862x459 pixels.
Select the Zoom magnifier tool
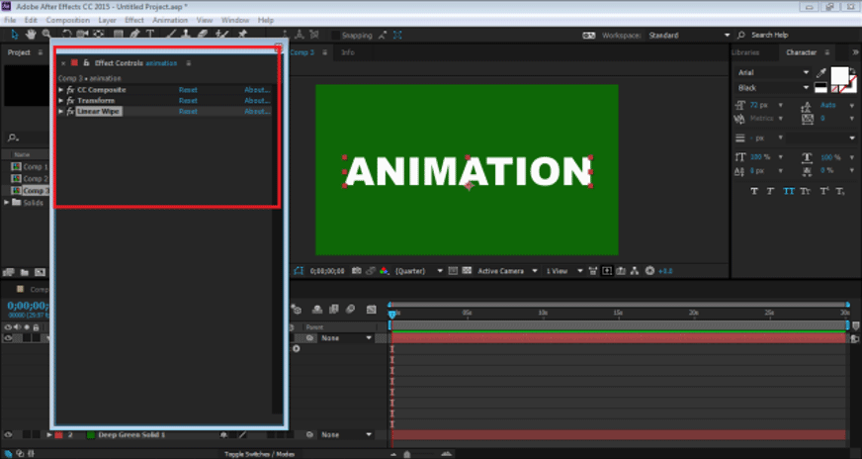coord(46,34)
